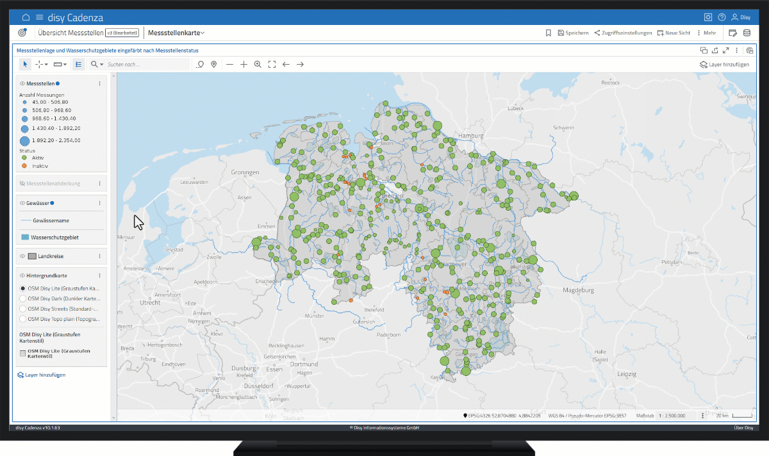Open the Messstellenkarte view dropdown
Image resolution: width=769 pixels, height=456 pixels.
click(176, 33)
